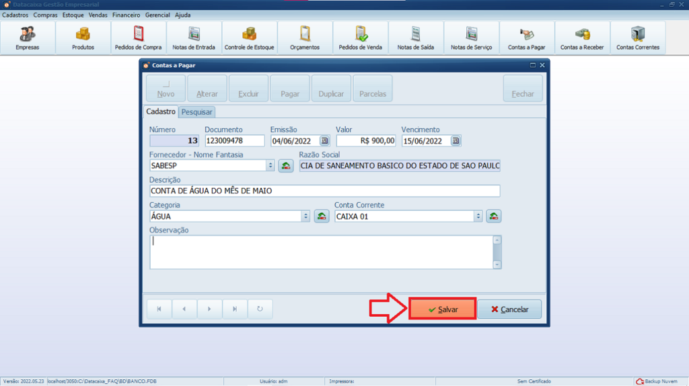Screen dimensions: 689x386
Task: Open Pedidos de Compra from toolbar
Action: (x=139, y=38)
